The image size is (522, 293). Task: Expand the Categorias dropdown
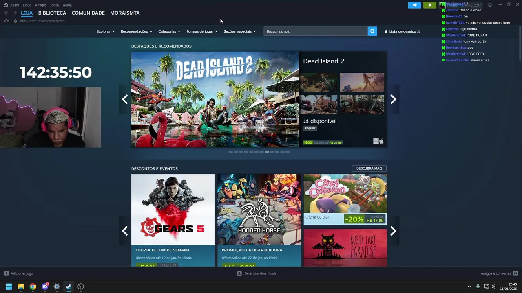click(x=169, y=31)
